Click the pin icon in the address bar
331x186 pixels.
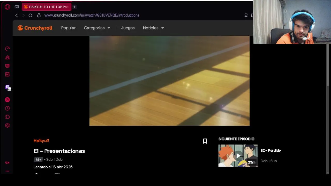click(246, 16)
